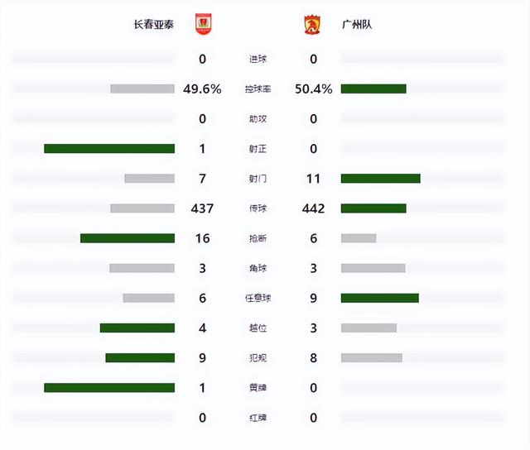Click Guangzhou's gray offsides bar
Screen dimensions: 530x450
(x=369, y=328)
